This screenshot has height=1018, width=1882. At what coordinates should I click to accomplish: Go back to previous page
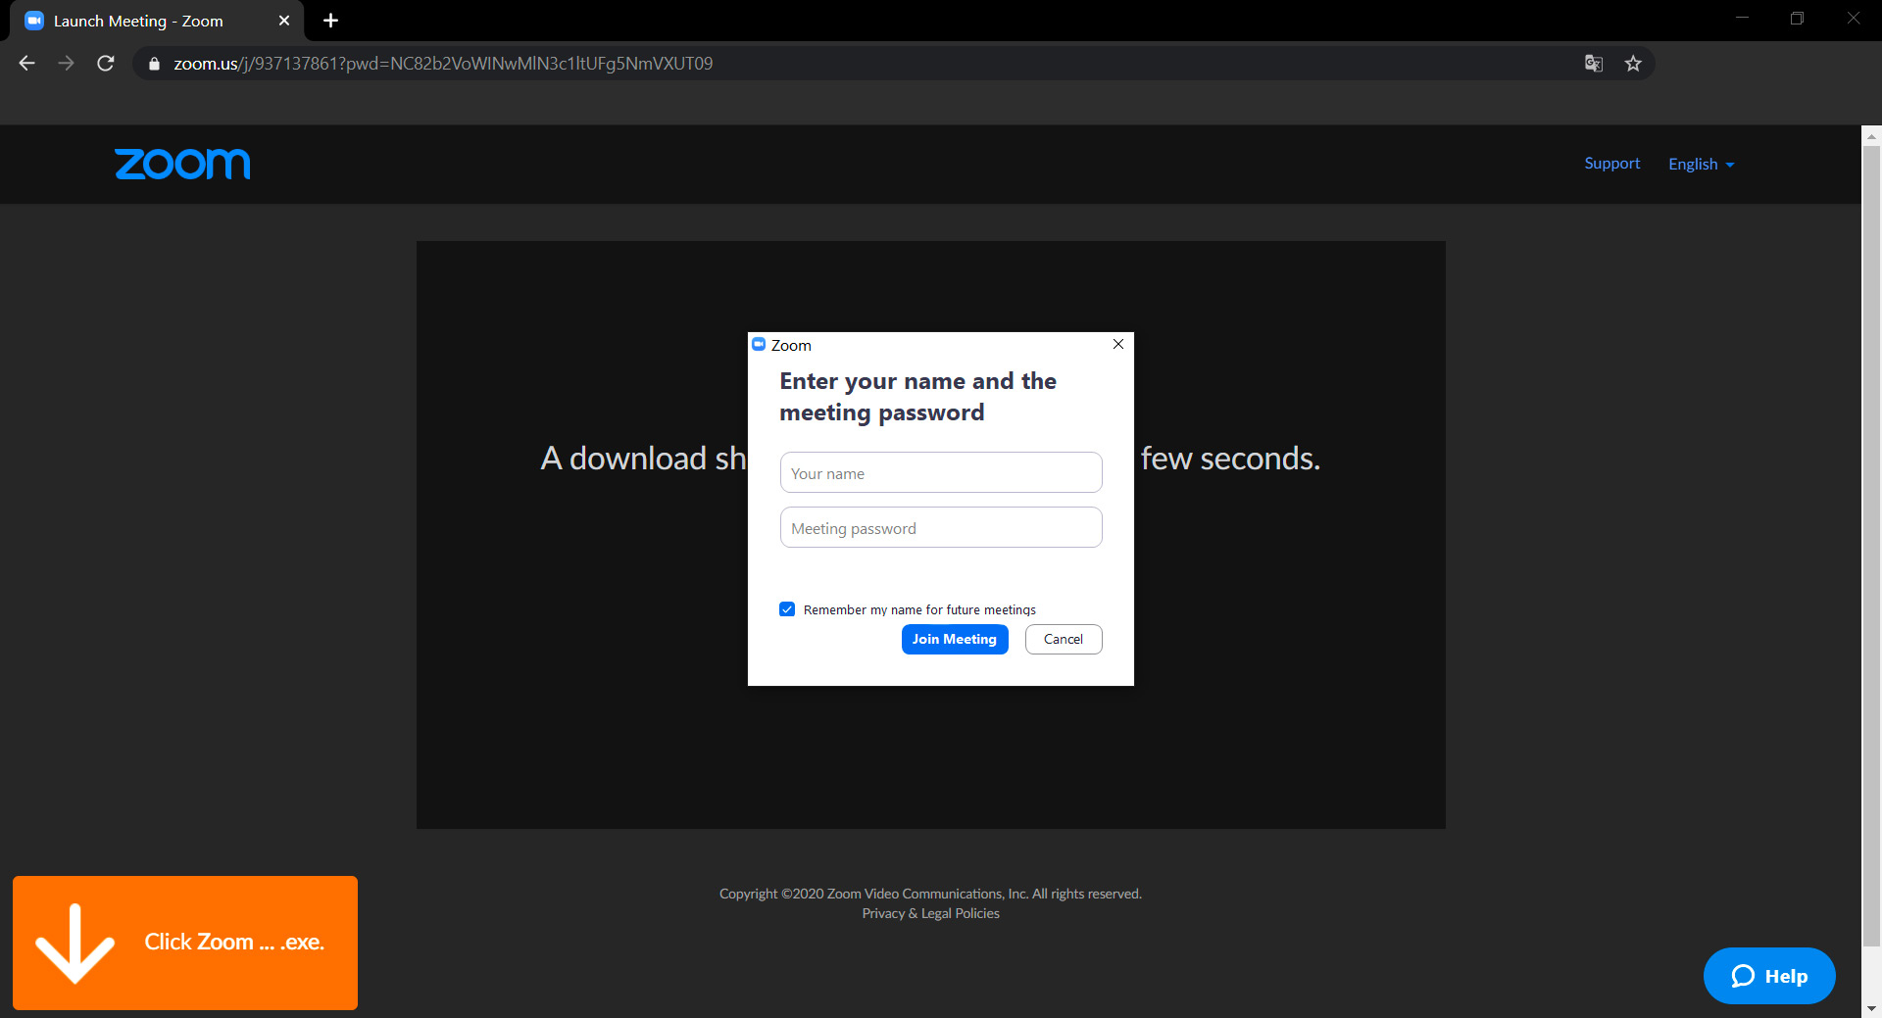26,64
